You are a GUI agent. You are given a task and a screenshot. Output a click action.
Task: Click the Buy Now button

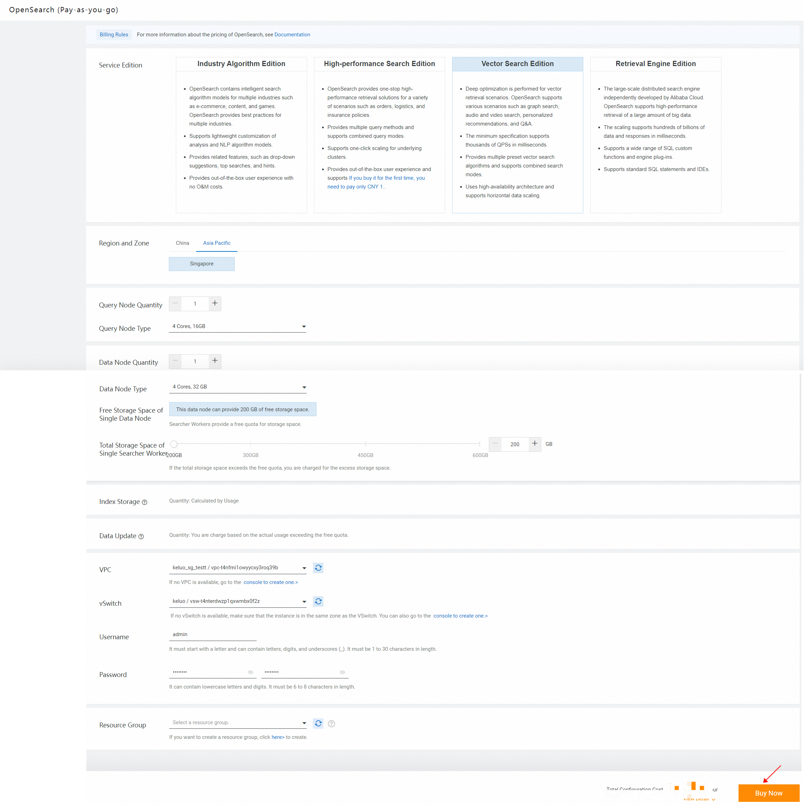769,793
